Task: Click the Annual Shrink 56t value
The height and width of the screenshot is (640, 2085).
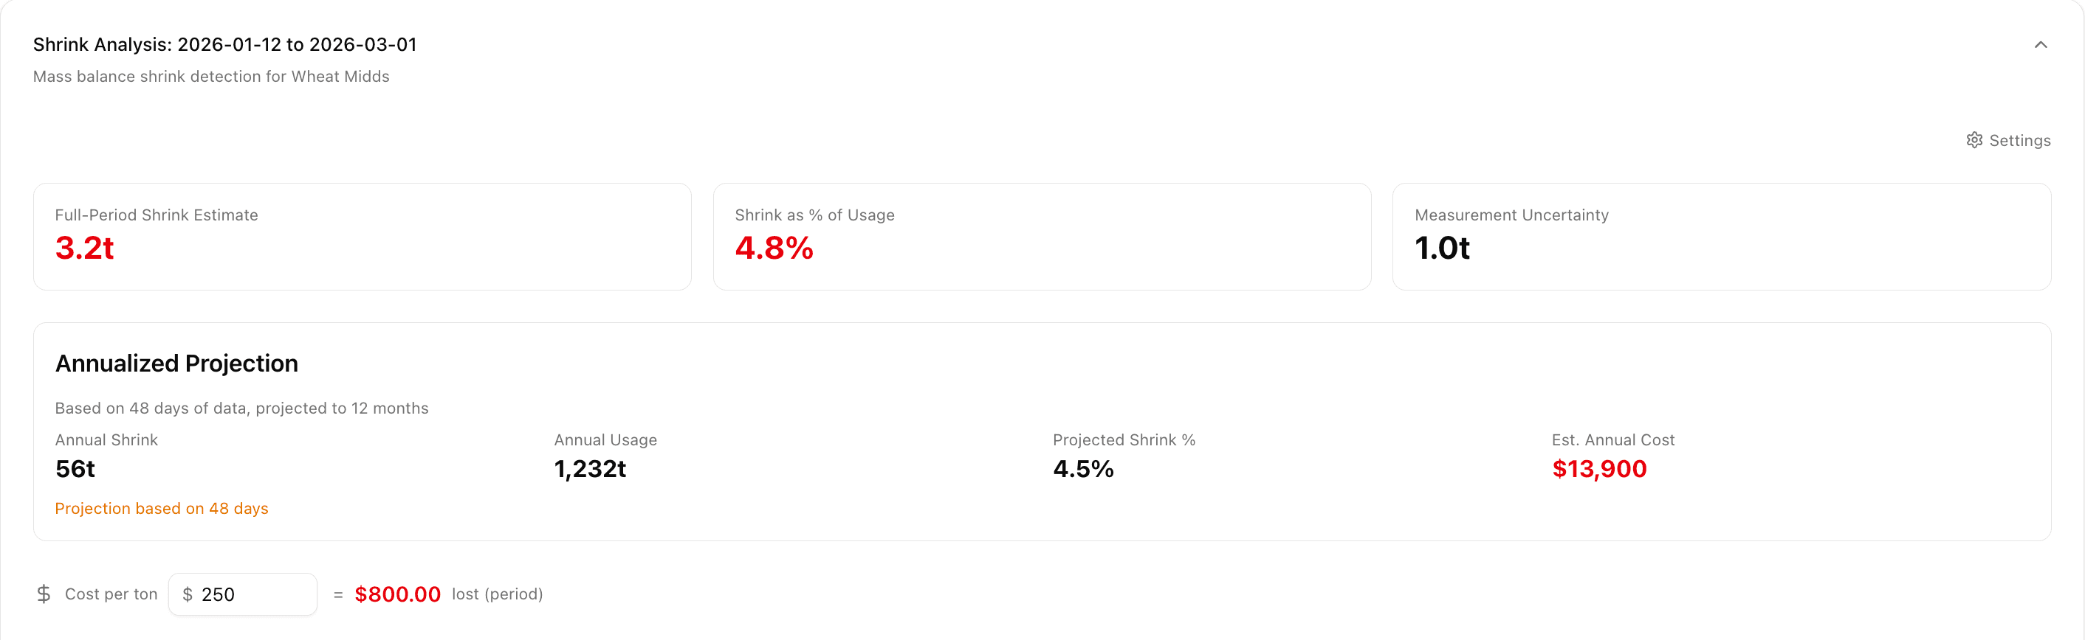Action: 75,469
